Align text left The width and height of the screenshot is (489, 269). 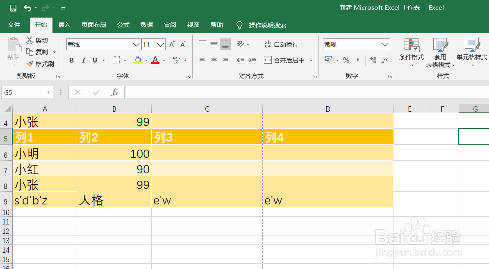[202, 61]
